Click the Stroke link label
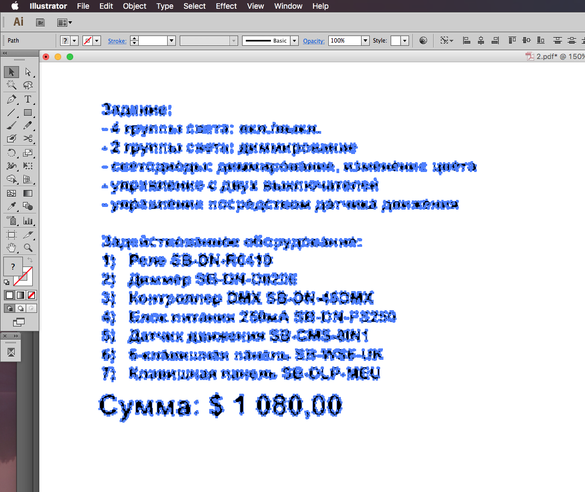 117,41
